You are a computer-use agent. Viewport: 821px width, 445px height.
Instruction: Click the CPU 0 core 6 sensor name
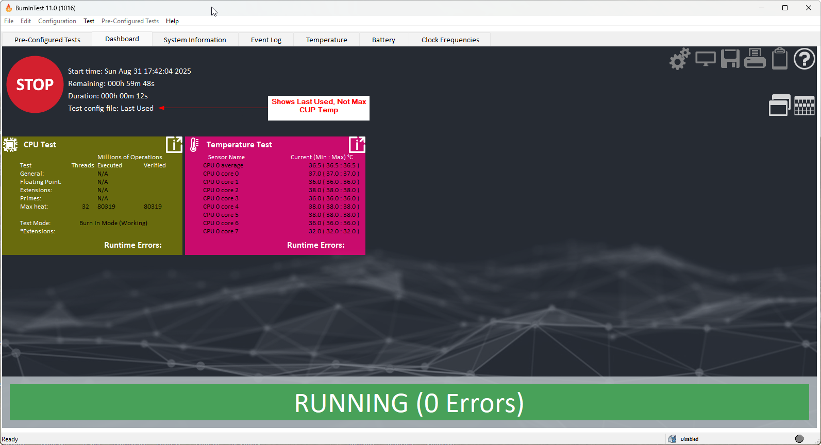tap(221, 223)
